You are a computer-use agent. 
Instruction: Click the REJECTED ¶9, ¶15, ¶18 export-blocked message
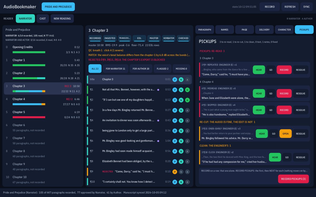click(127, 60)
